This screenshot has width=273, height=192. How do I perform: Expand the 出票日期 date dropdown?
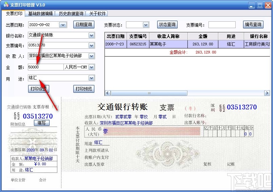coord(63,25)
